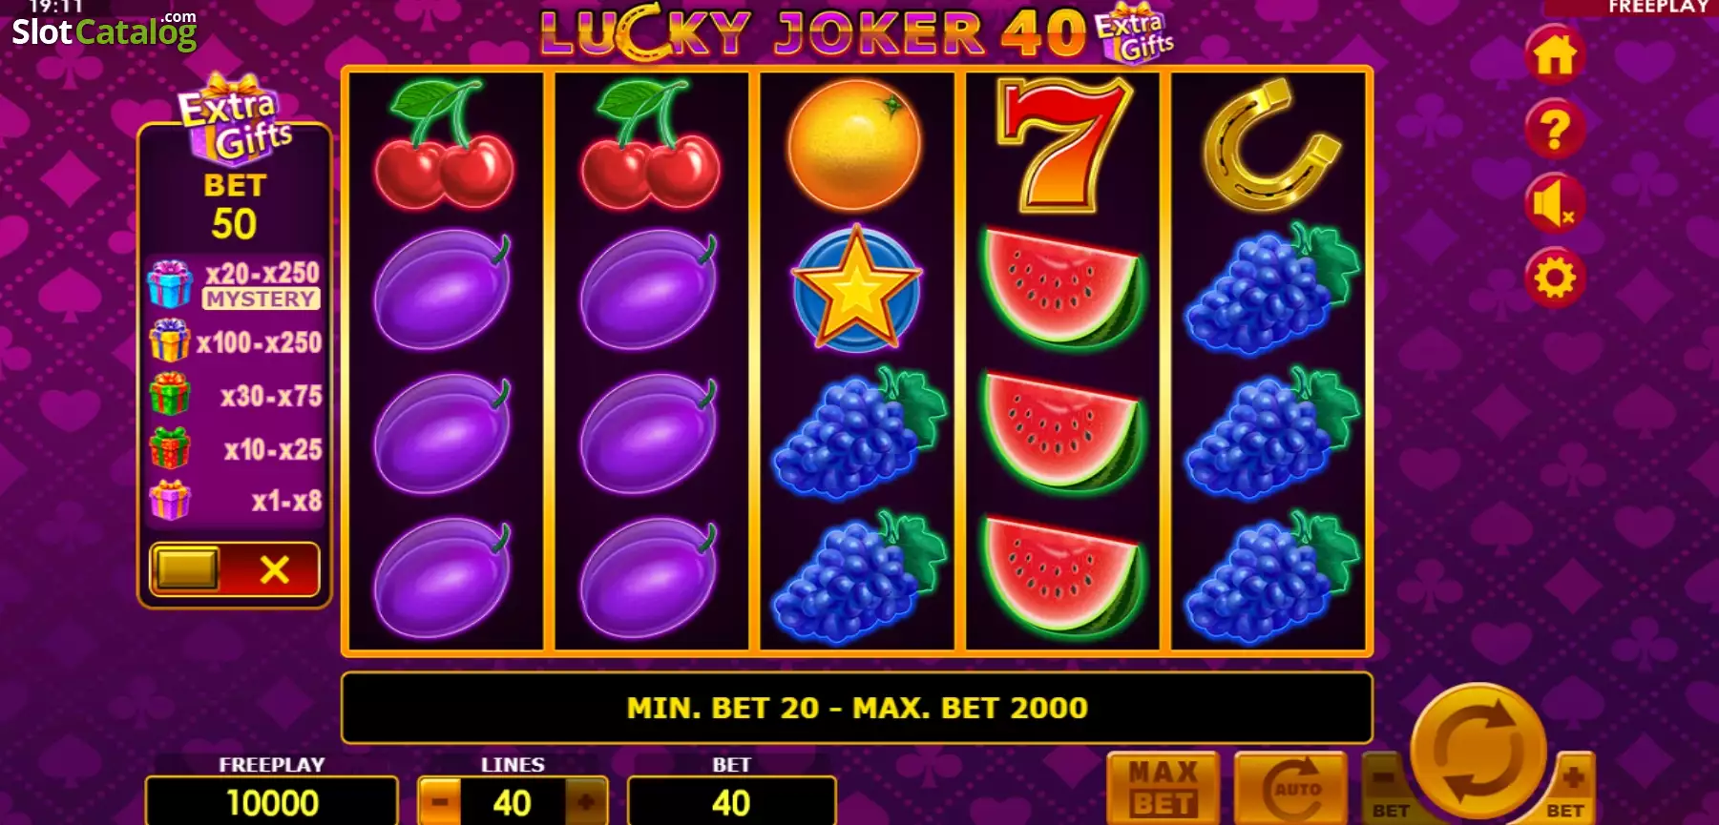
Task: Decrease lines with the minus button
Action: point(440,802)
